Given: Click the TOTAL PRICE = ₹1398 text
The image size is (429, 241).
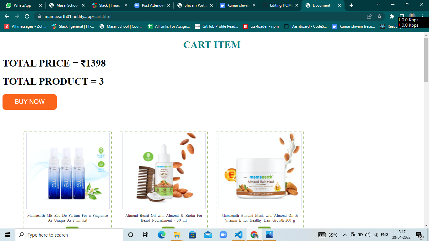Looking at the screenshot, I should click(54, 63).
